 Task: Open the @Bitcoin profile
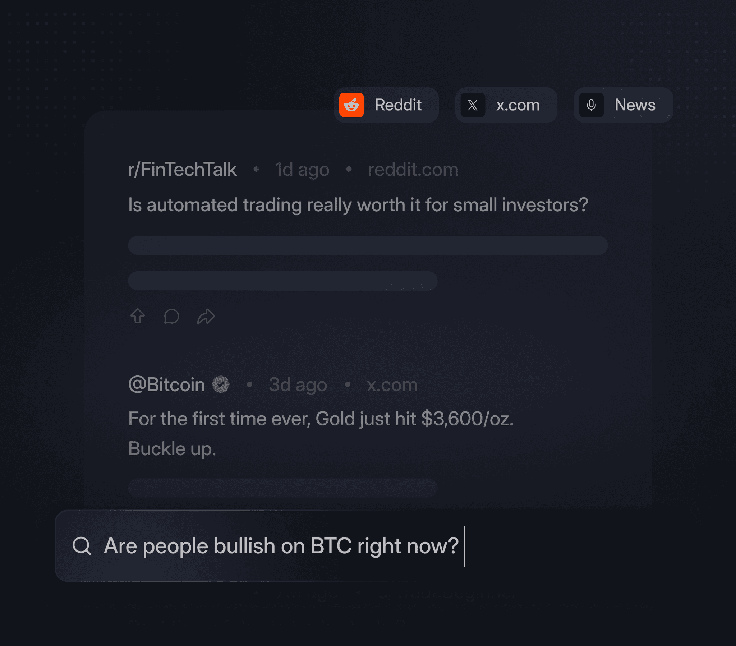(166, 384)
